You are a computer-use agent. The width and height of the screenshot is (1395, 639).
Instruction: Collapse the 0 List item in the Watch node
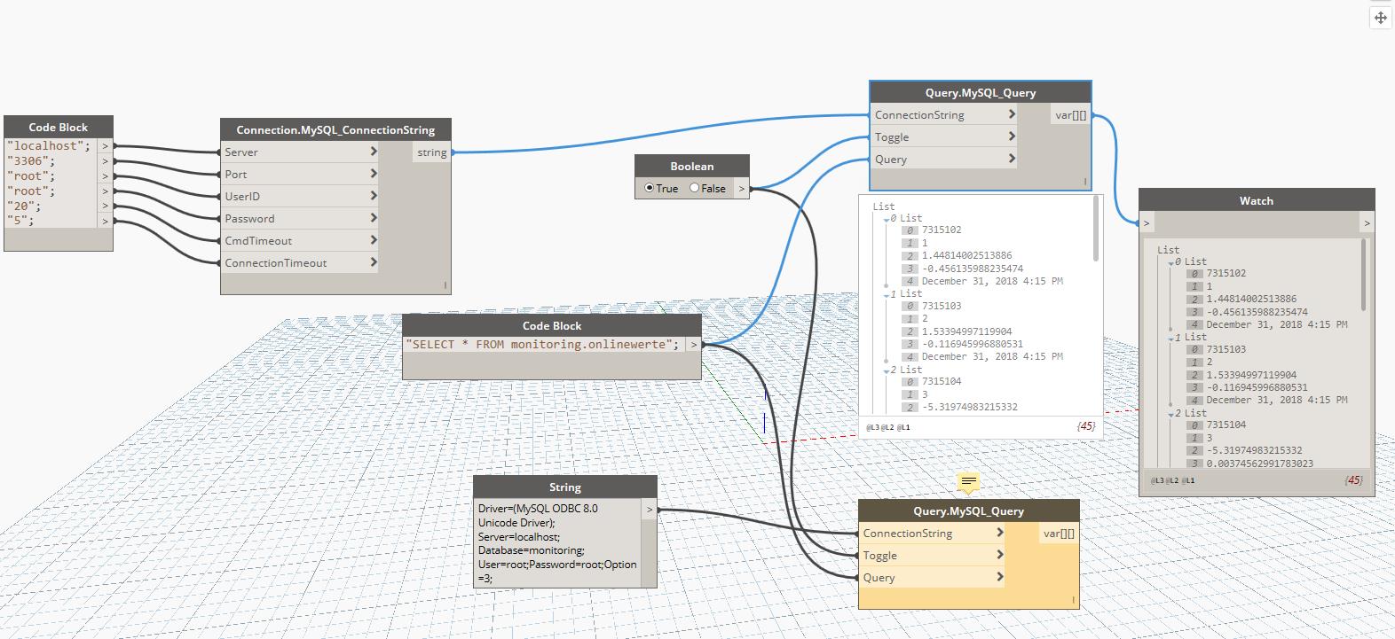pyautogui.click(x=1171, y=262)
